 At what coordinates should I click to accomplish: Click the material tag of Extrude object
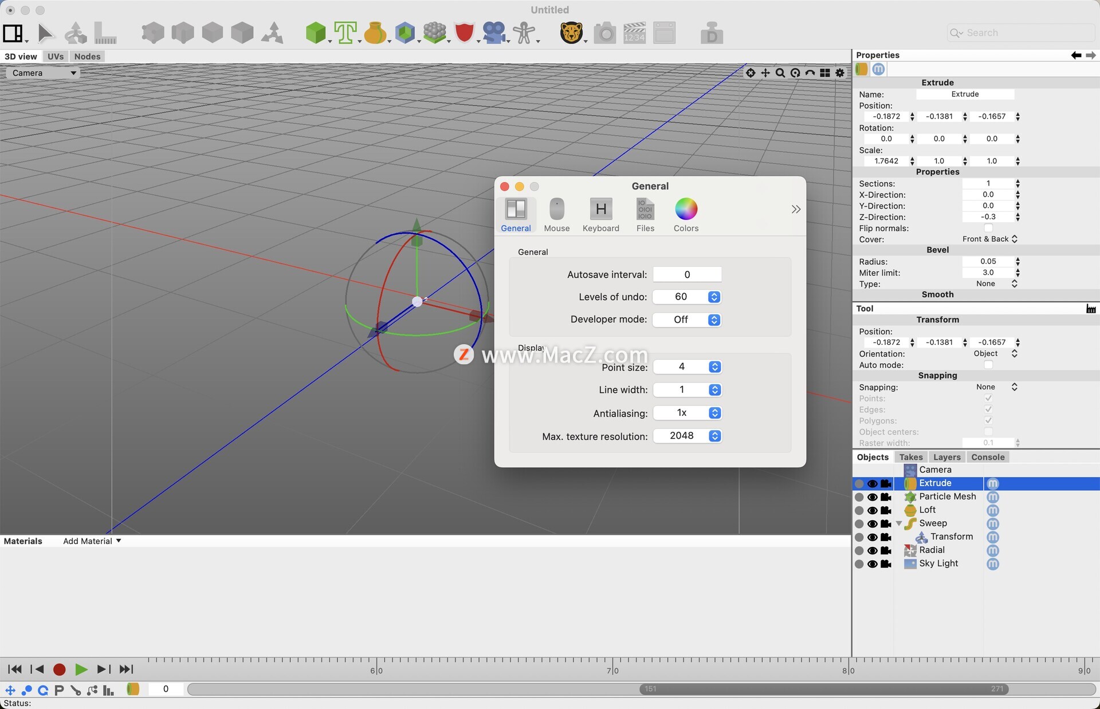pos(993,484)
